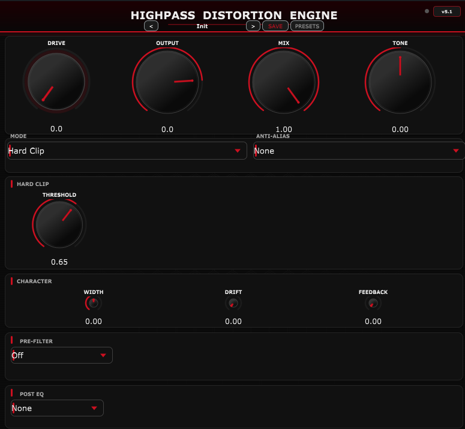This screenshot has height=429, width=465.
Task: Click the MODE dropdown arrow
Action: point(238,151)
